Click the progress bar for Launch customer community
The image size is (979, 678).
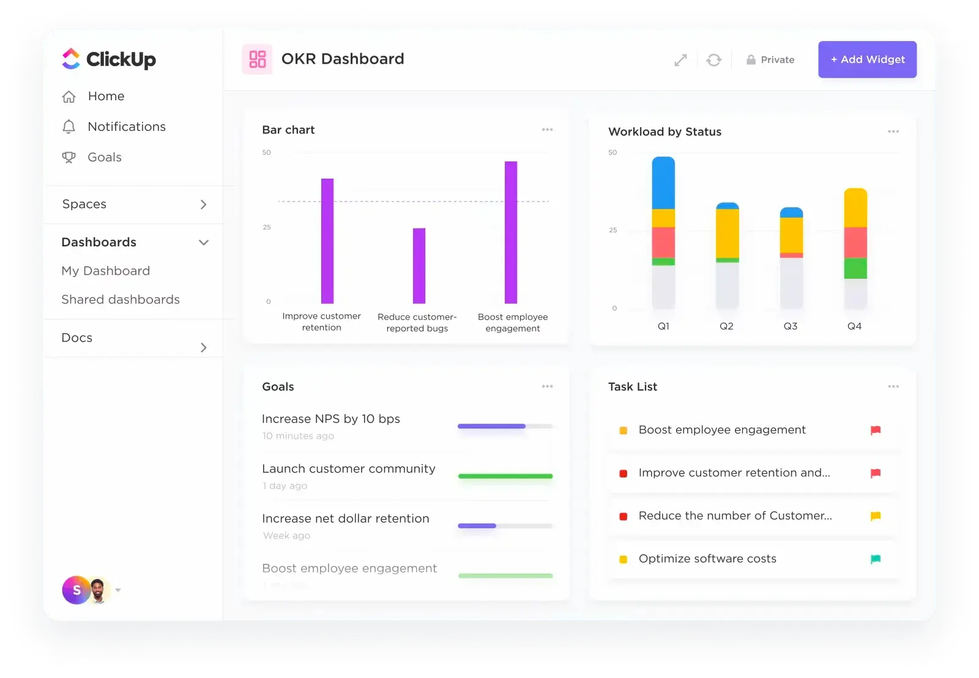[505, 476]
